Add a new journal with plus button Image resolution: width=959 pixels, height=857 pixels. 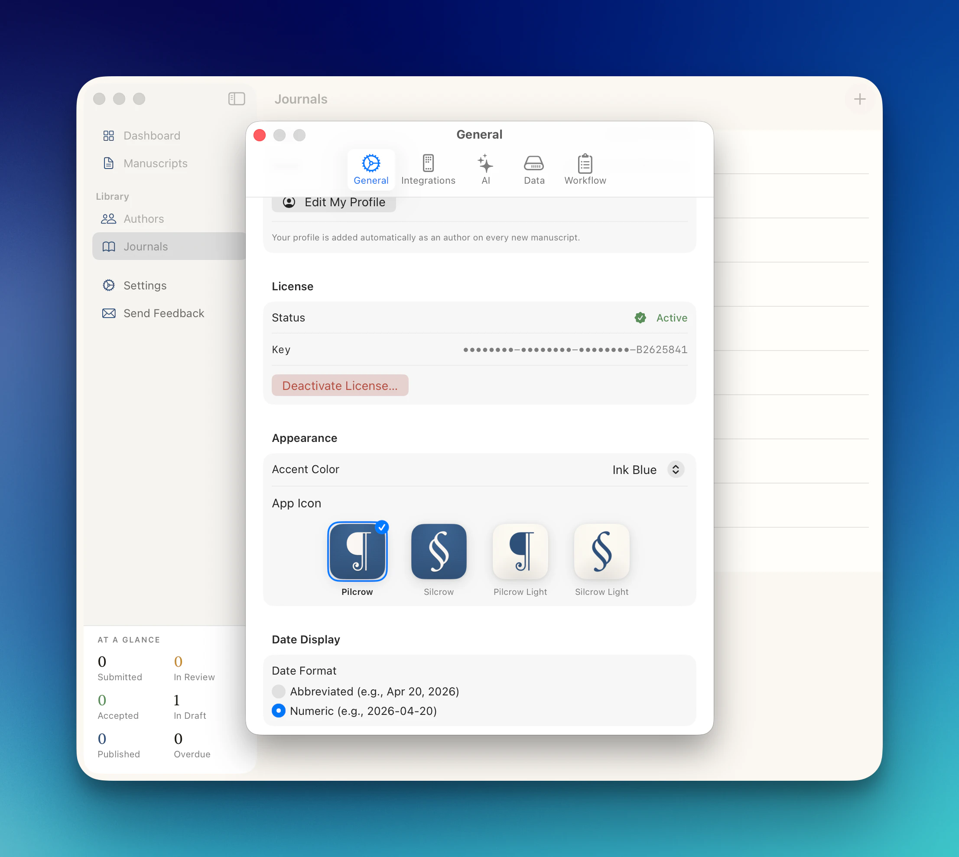click(x=859, y=99)
